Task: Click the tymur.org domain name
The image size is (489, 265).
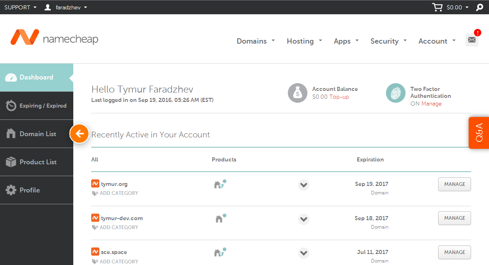Action: point(114,184)
